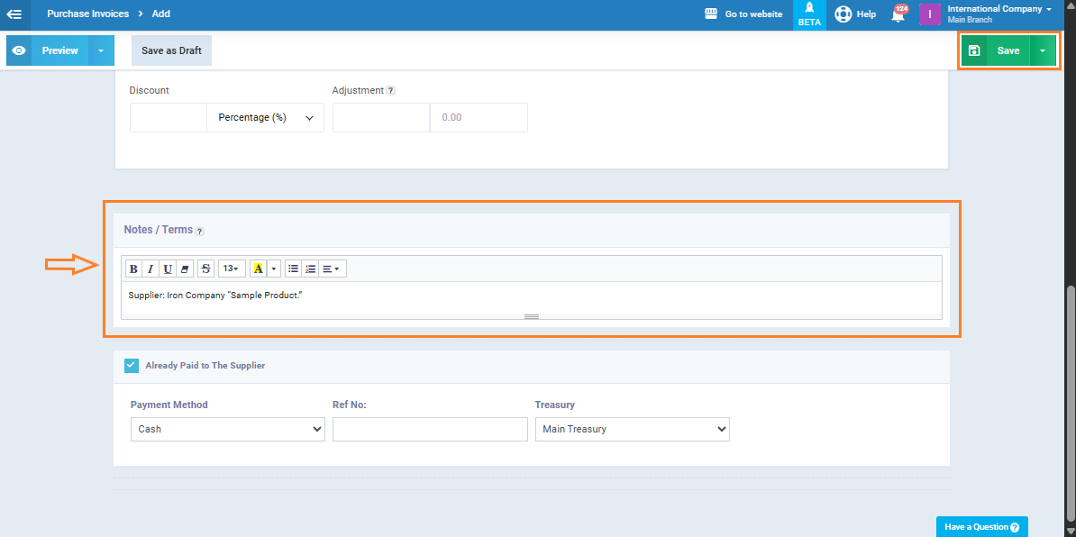
Task: Open the notifications bell
Action: [x=898, y=14]
